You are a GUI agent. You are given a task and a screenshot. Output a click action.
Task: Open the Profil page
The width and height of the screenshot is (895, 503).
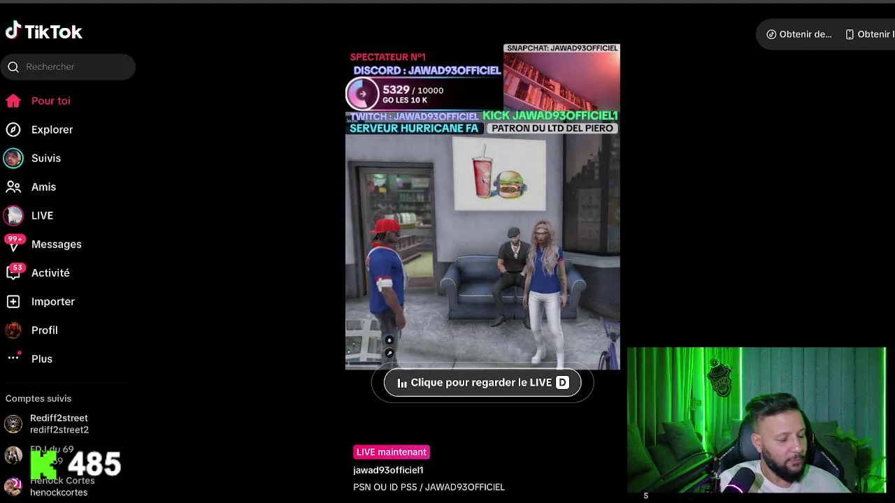pos(44,330)
